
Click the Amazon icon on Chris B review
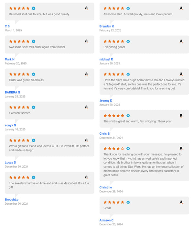181,116
